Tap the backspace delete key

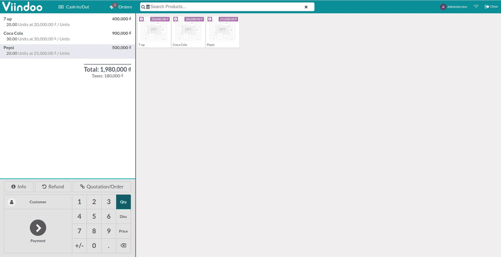tap(123, 246)
